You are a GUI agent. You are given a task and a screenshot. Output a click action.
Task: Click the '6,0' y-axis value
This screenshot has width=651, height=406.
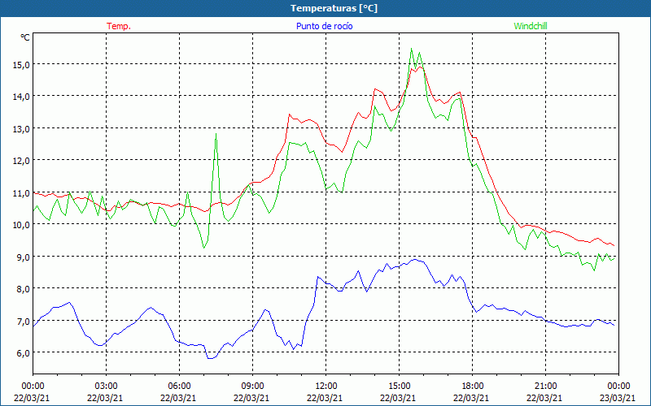24,353
